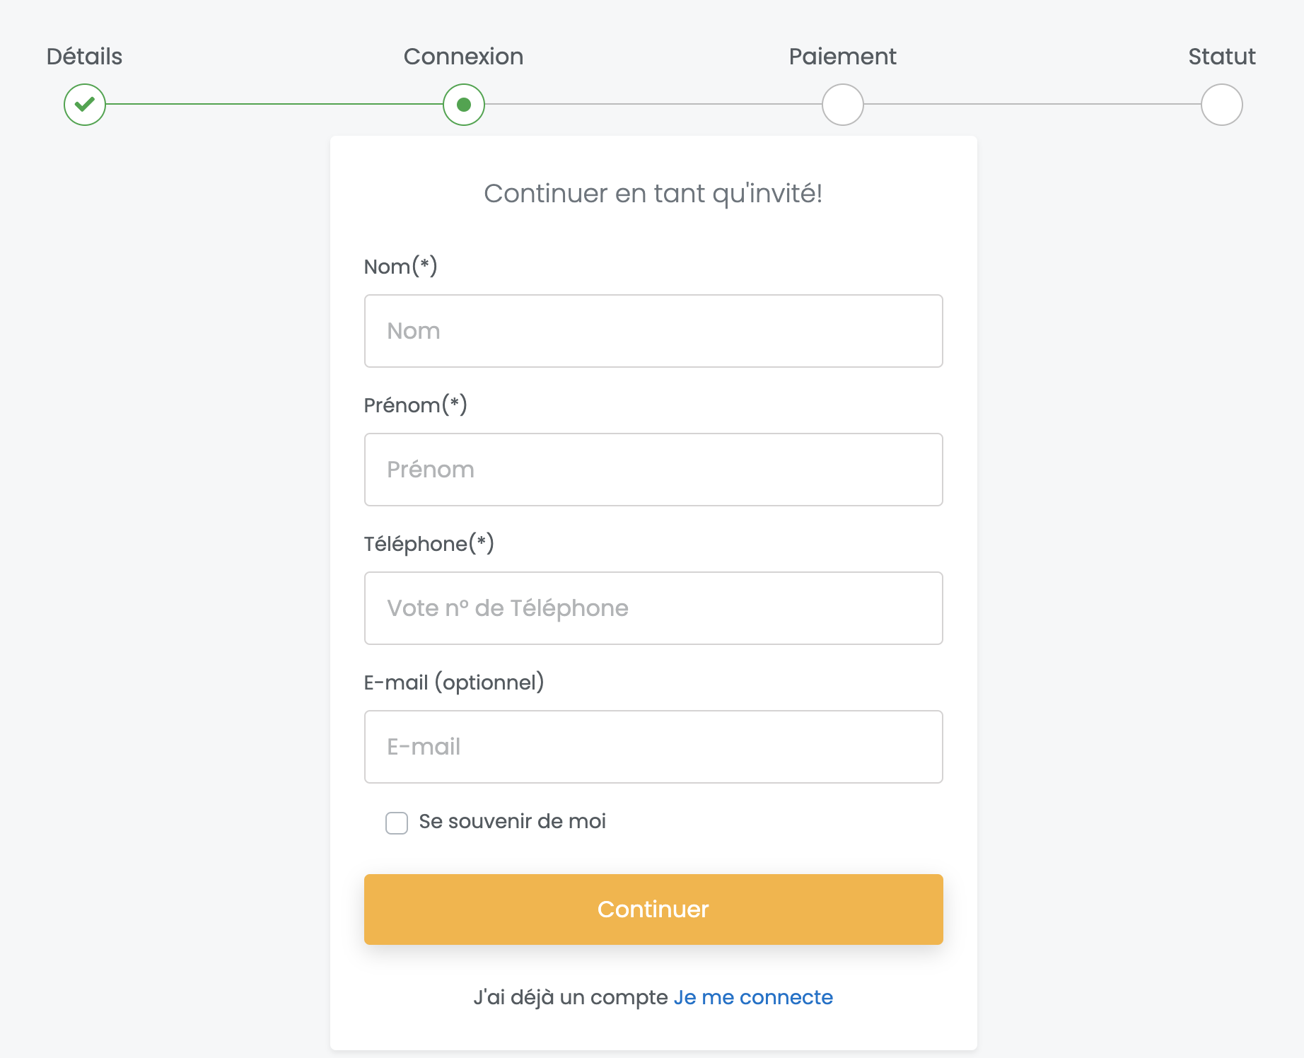The width and height of the screenshot is (1304, 1058).
Task: Open the Détails step label
Action: (x=85, y=57)
